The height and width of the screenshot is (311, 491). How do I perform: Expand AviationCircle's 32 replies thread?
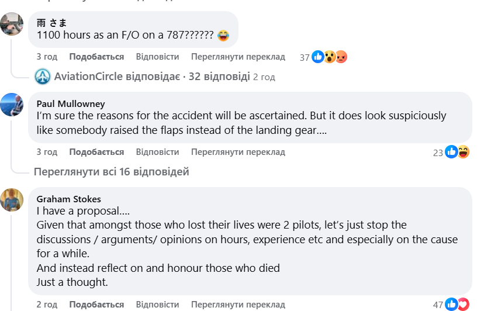(152, 77)
